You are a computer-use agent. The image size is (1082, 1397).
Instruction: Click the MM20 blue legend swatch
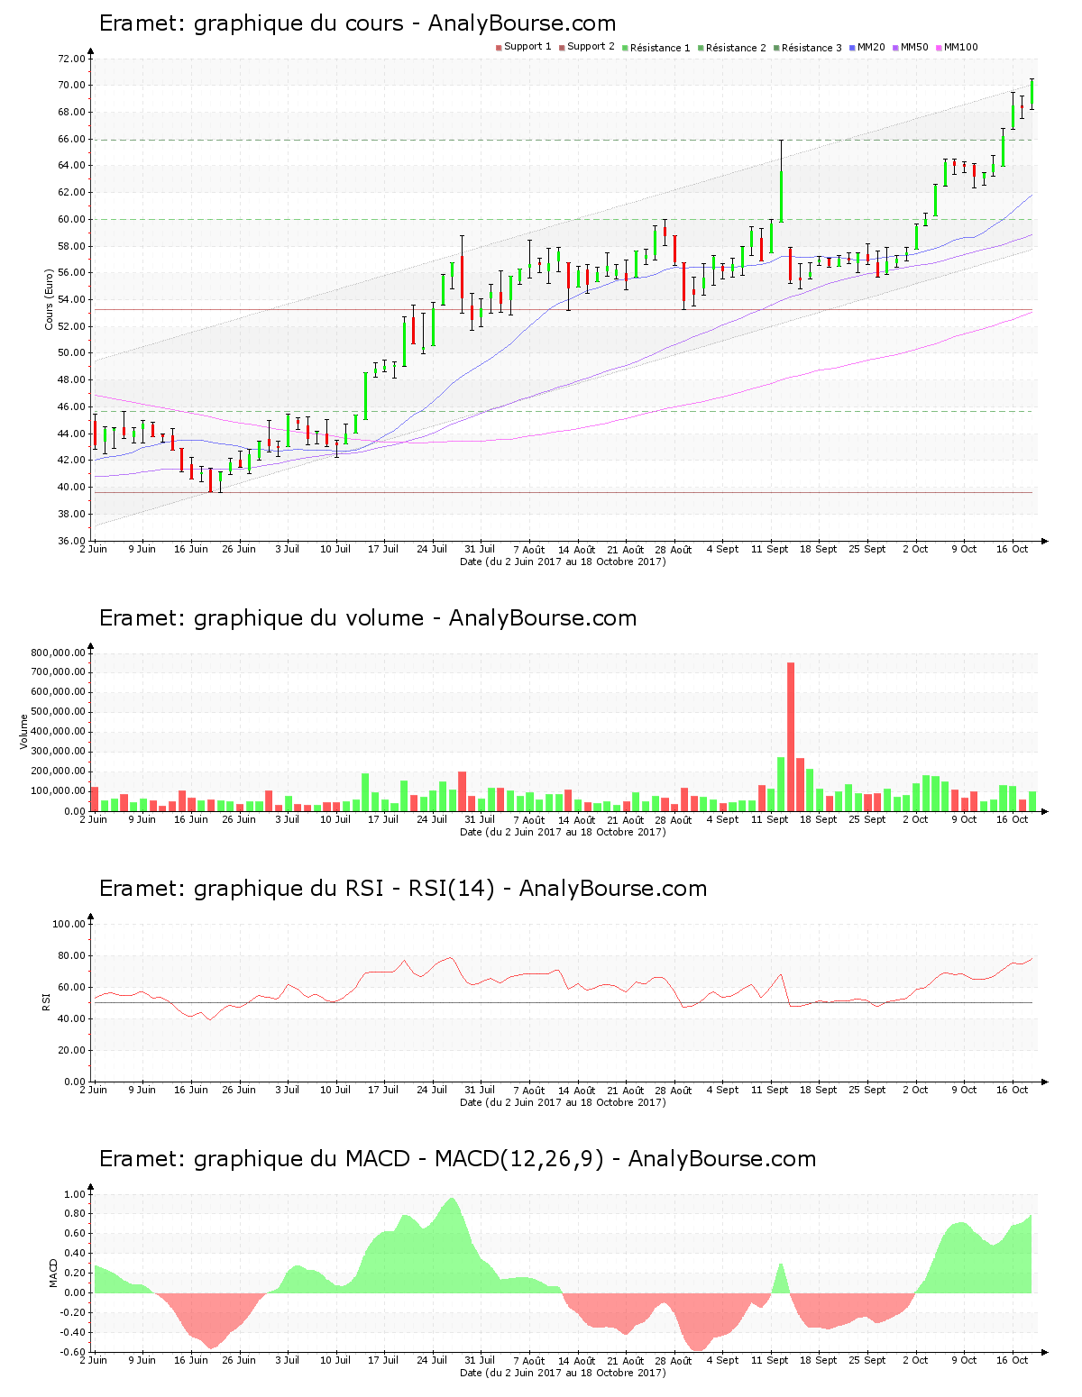click(852, 48)
